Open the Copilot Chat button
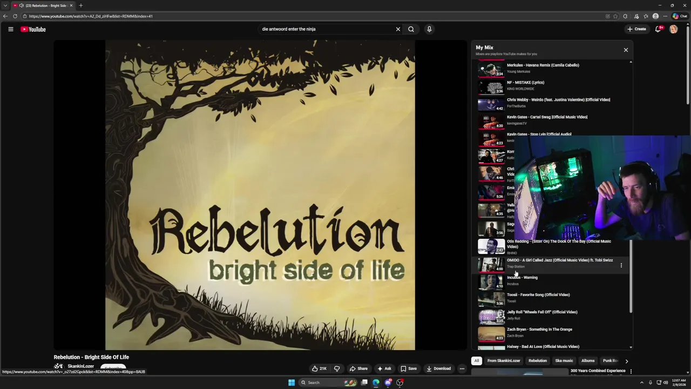 (x=680, y=16)
